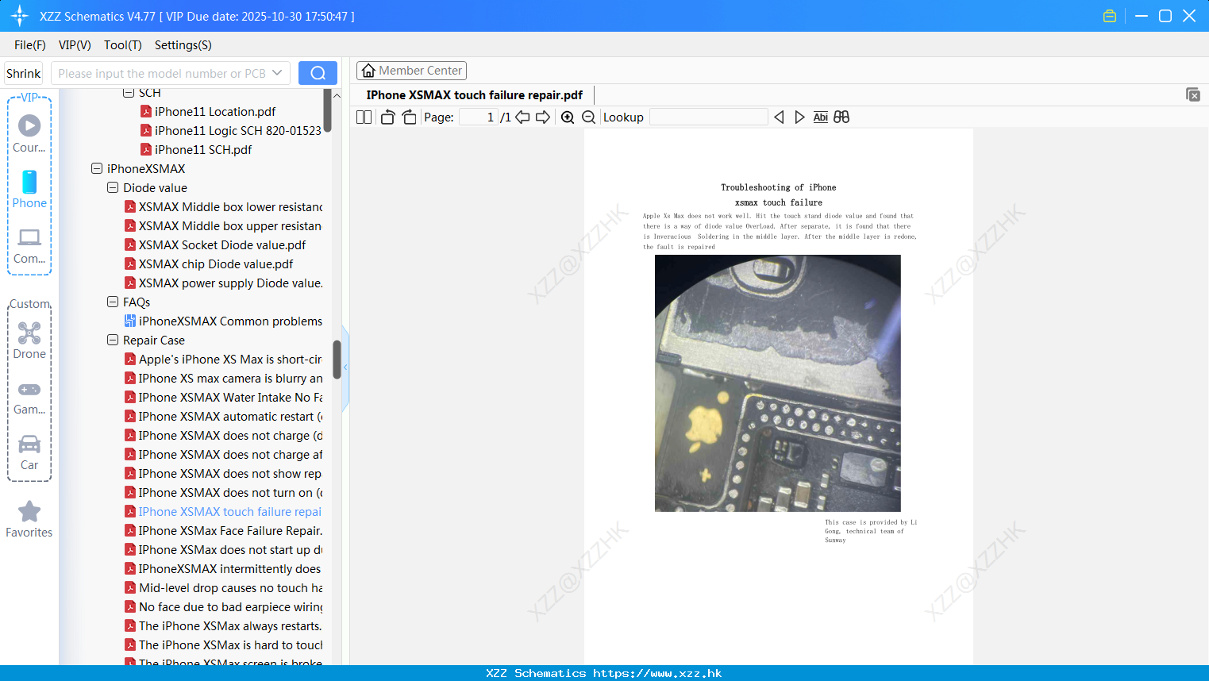Open No face due to bad earpiece wiring
The width and height of the screenshot is (1209, 681).
(x=223, y=606)
